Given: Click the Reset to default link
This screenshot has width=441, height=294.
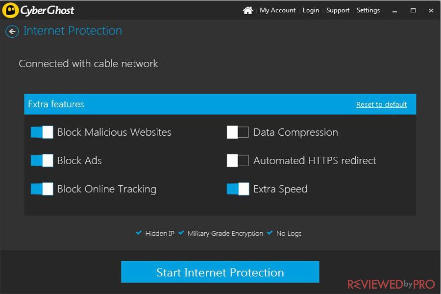Looking at the screenshot, I should click(381, 104).
